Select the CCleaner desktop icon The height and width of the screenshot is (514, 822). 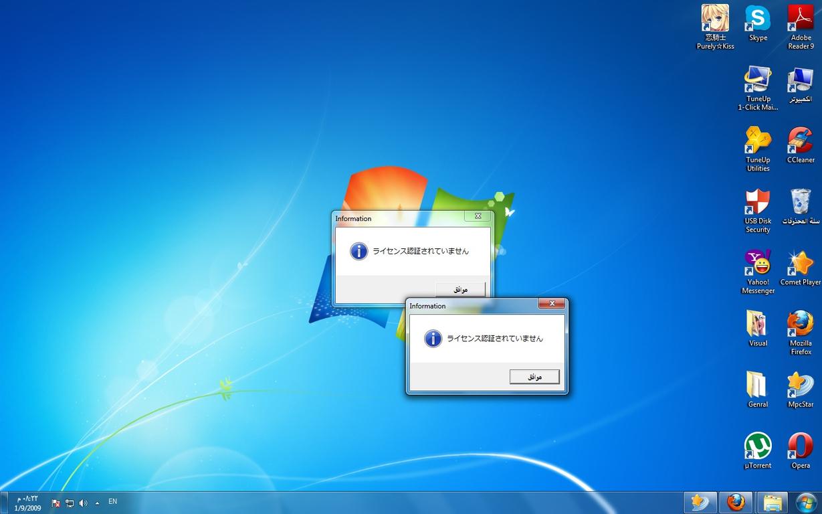click(x=800, y=141)
